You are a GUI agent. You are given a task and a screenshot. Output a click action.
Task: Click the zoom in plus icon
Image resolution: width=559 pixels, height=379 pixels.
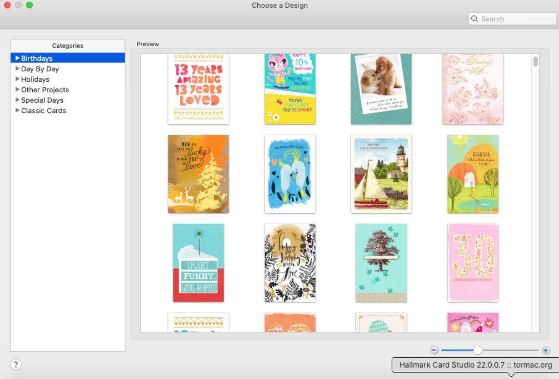click(x=546, y=350)
